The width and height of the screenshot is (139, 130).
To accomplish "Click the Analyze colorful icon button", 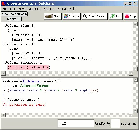I will pyautogui.click(x=72, y=16).
